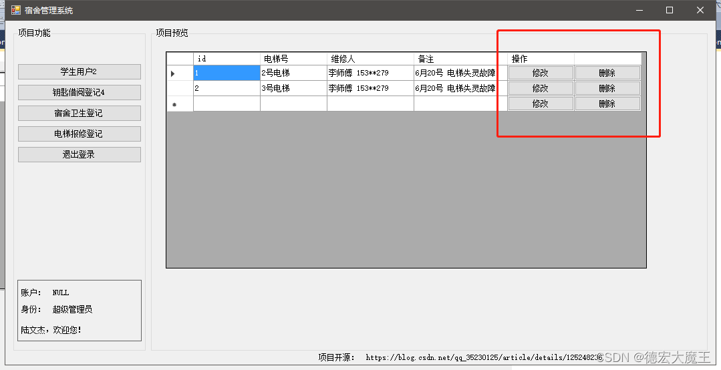This screenshot has width=721, height=370.
Task: Minimize the 宿舍管理系统 window
Action: tap(639, 10)
